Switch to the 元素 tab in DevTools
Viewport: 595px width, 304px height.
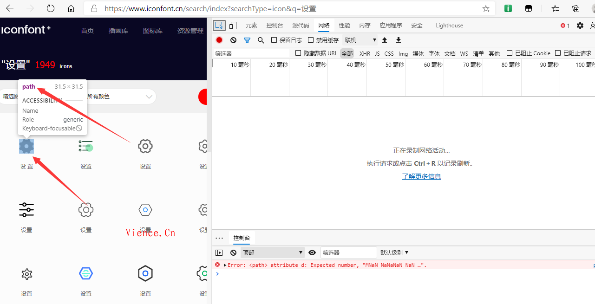click(x=251, y=25)
